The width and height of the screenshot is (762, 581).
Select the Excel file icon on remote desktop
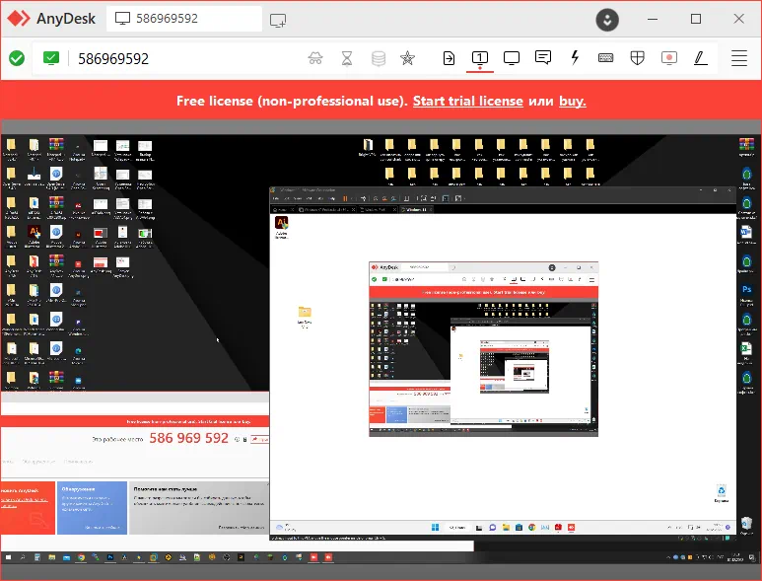tap(746, 352)
